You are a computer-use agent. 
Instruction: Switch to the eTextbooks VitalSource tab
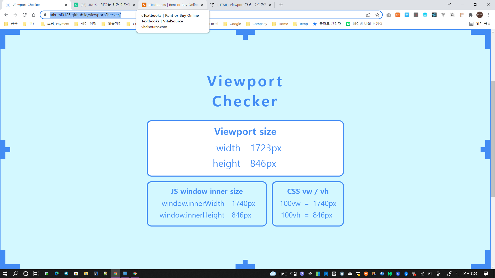click(170, 5)
